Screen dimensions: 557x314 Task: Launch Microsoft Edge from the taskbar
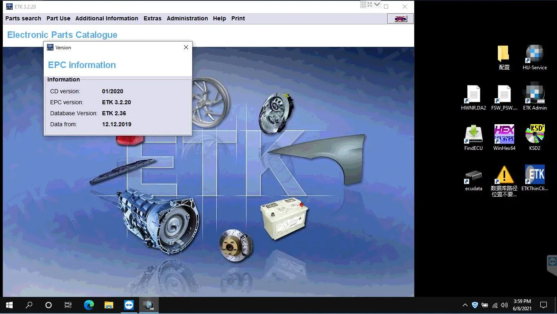[89, 305]
